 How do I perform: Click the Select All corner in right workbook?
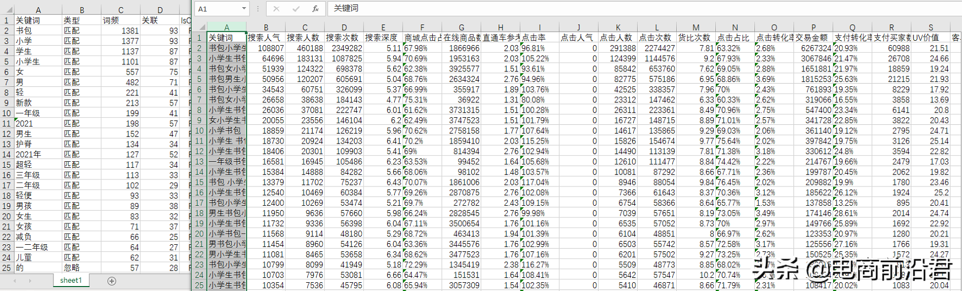point(200,27)
